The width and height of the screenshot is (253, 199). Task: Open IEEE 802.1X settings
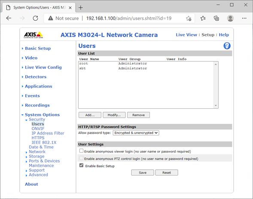(44, 143)
